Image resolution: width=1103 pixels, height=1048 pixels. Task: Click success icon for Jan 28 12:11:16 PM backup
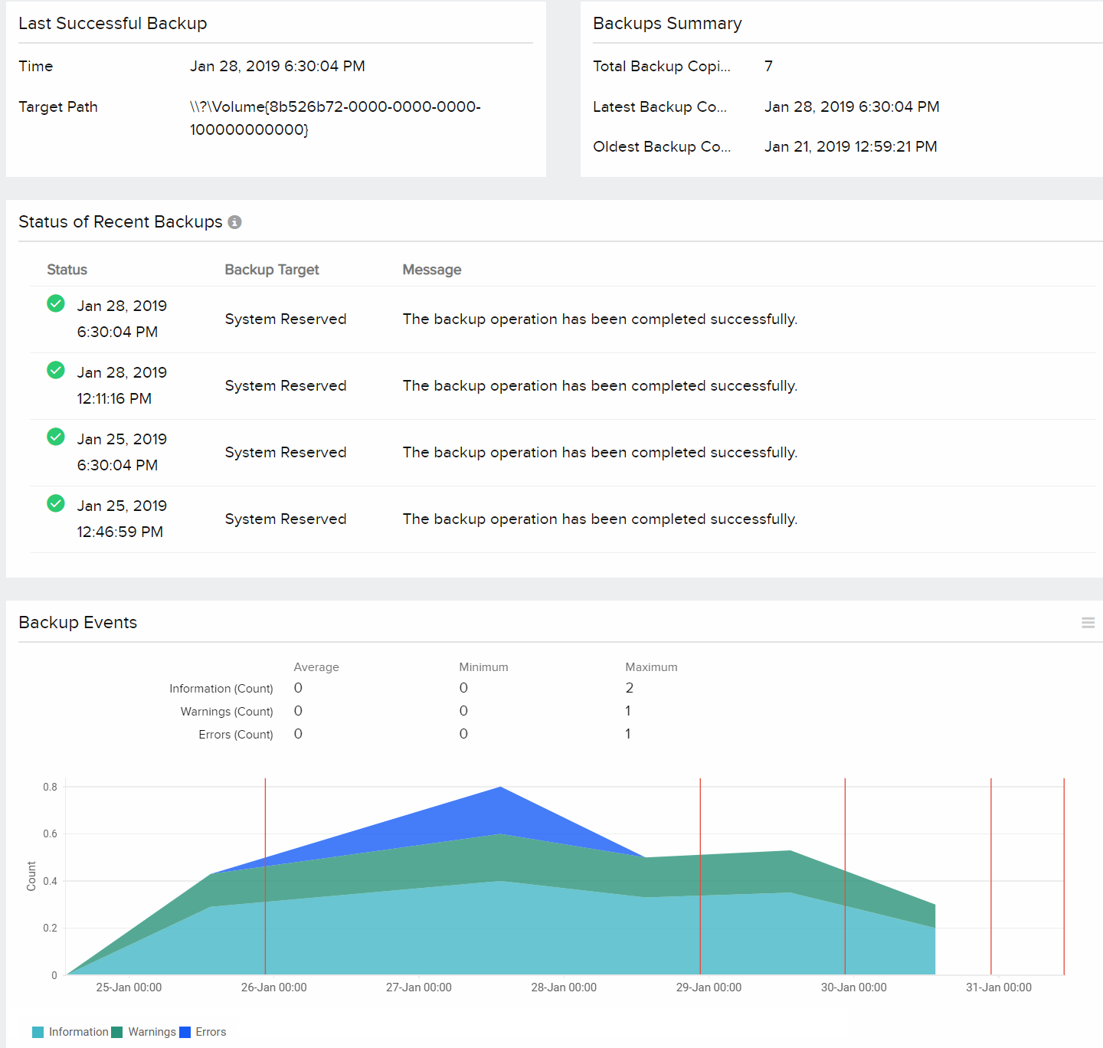click(x=56, y=371)
